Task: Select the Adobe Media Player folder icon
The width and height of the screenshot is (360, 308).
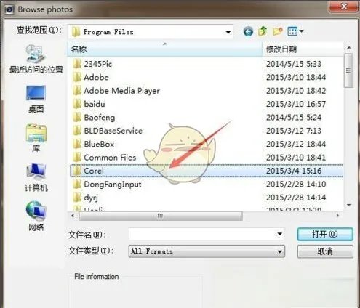Action: tap(77, 91)
